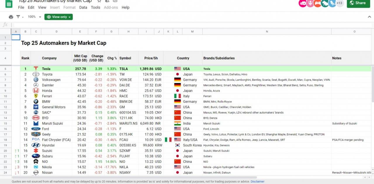Open the View only mode dropdown
The height and width of the screenshot is (184, 374).
click(58, 17)
